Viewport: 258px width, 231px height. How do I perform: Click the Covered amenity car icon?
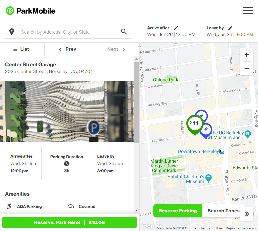[x=71, y=206]
